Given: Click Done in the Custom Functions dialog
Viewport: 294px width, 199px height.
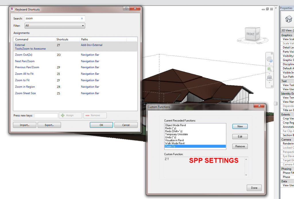Looking at the screenshot, I should click(x=254, y=188).
